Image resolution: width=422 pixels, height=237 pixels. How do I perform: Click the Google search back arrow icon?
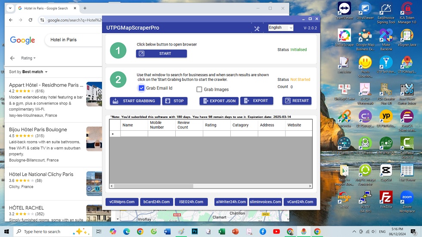(x=12, y=58)
